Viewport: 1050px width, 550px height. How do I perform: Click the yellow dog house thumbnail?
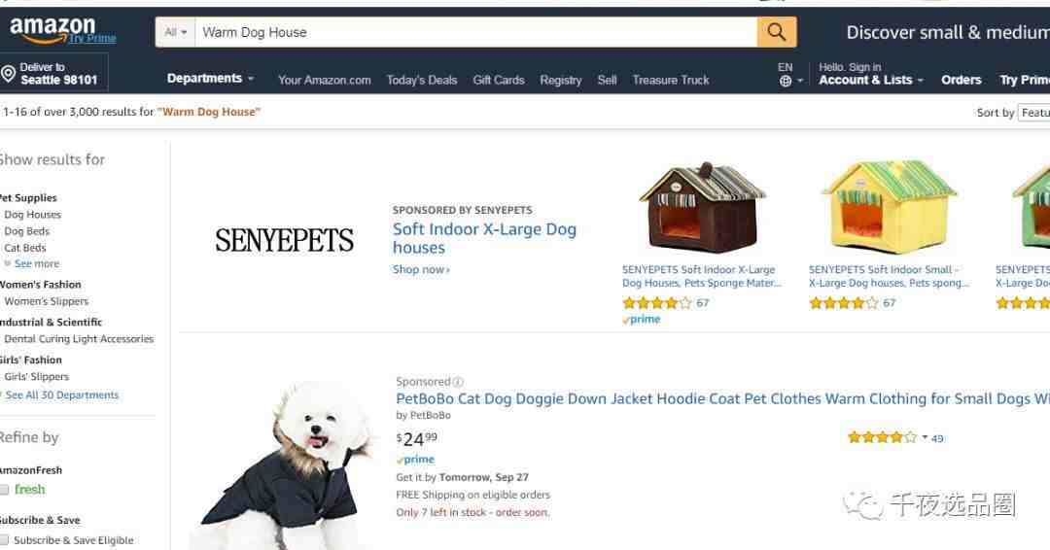click(x=889, y=207)
